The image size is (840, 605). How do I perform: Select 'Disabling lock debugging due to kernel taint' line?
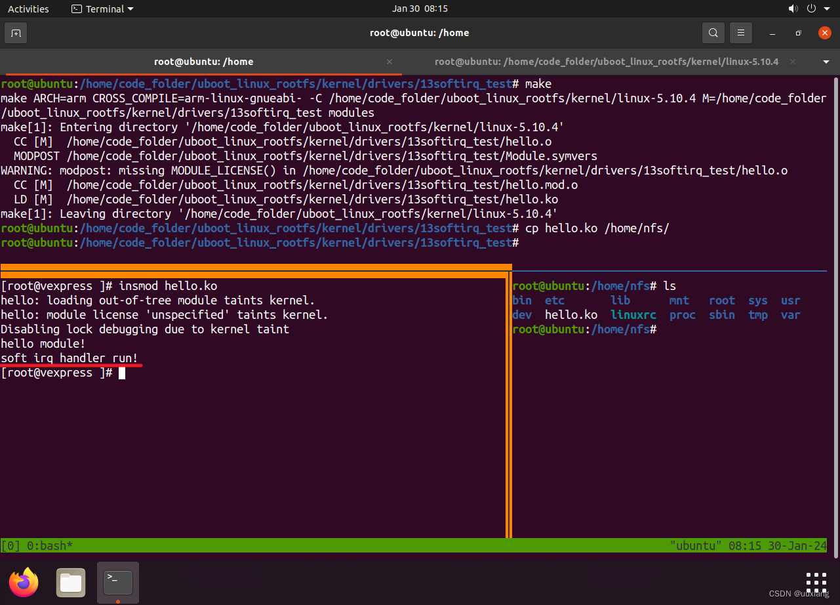coord(145,329)
